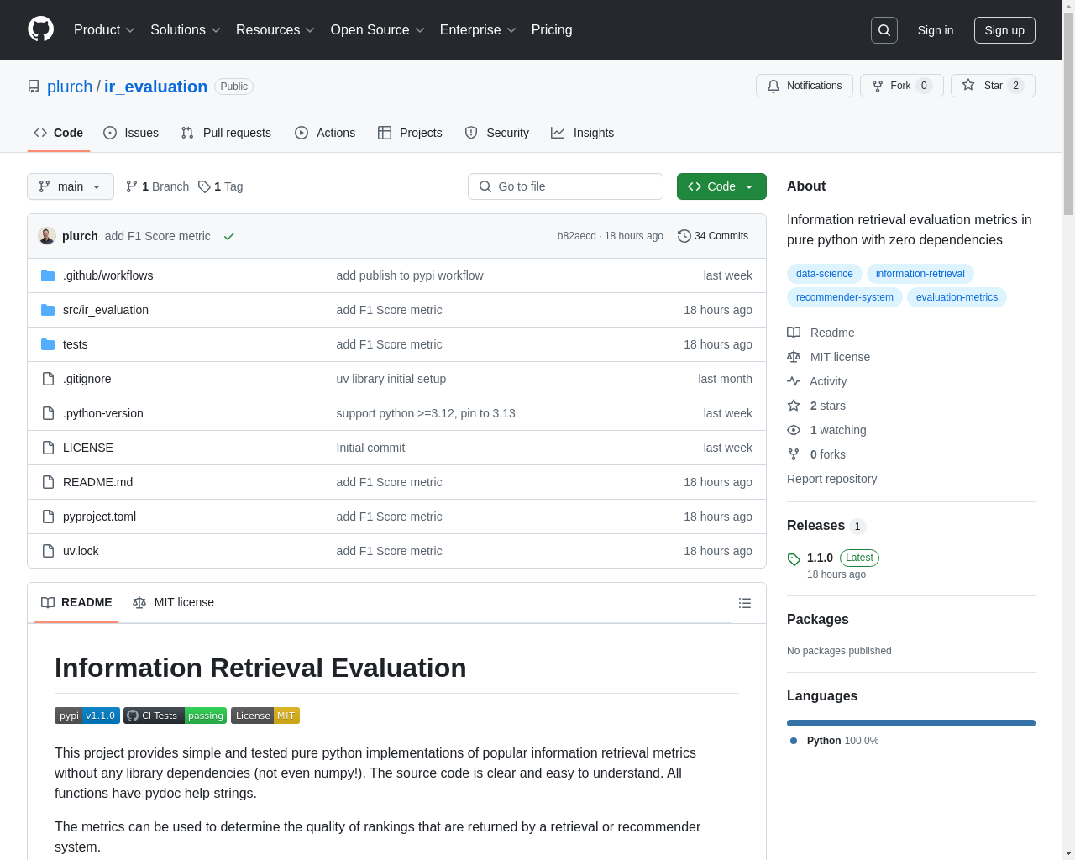Image resolution: width=1075 pixels, height=860 pixels.
Task: Click the .github/workflows folder icon
Action: coord(48,275)
